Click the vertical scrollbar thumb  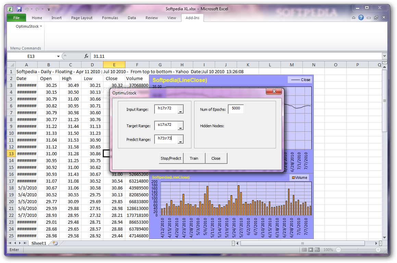click(x=384, y=101)
